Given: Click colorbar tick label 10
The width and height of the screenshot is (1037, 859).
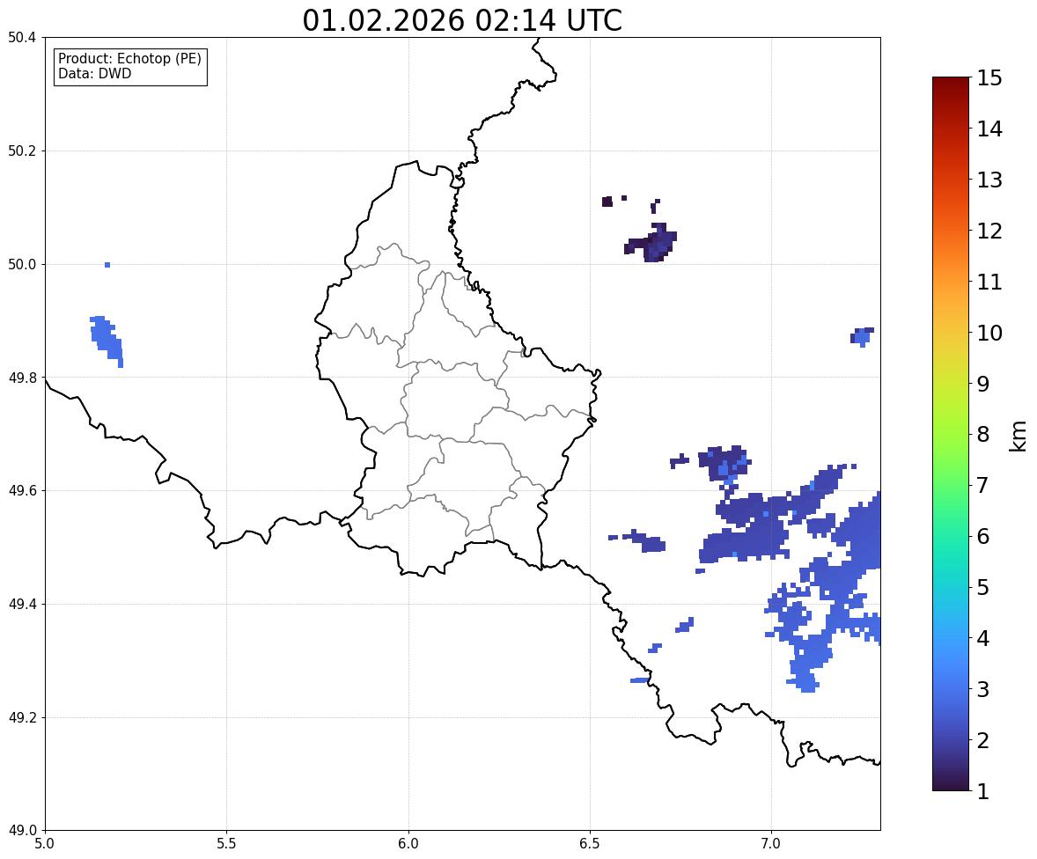Looking at the screenshot, I should coord(989,333).
